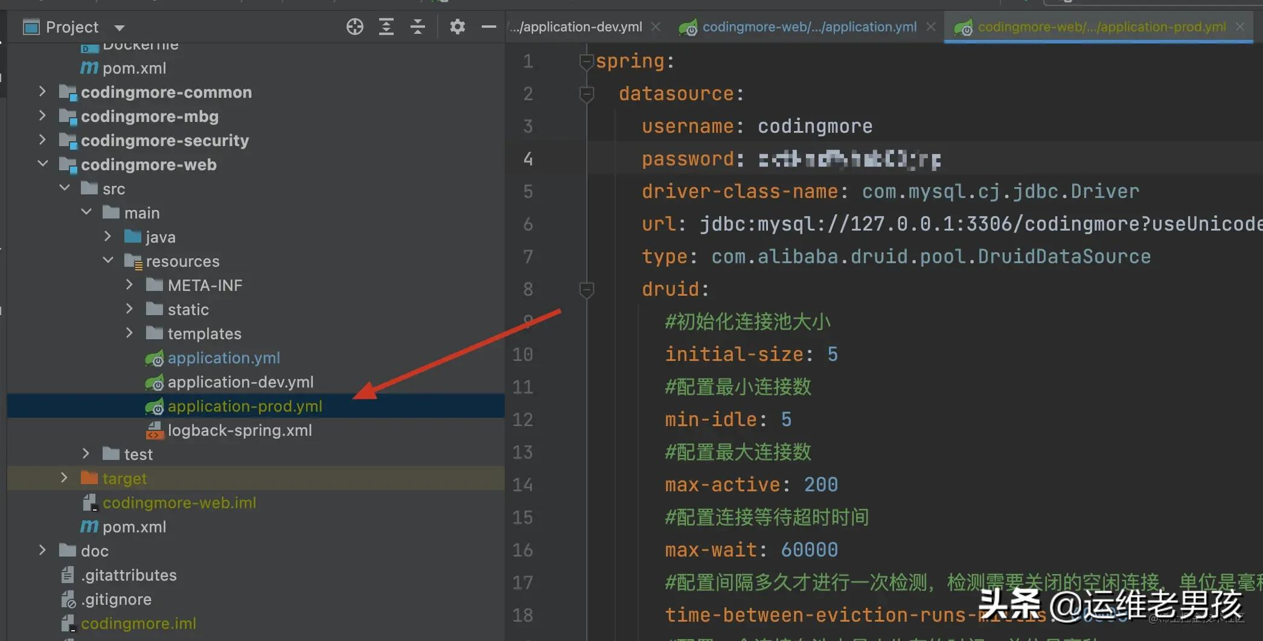Click the Spring icon next to application.yml in tree
Image resolution: width=1263 pixels, height=641 pixels.
coord(154,358)
